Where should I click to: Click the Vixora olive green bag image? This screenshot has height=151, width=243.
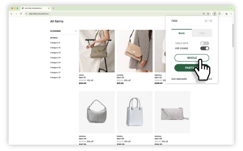tap(97, 51)
